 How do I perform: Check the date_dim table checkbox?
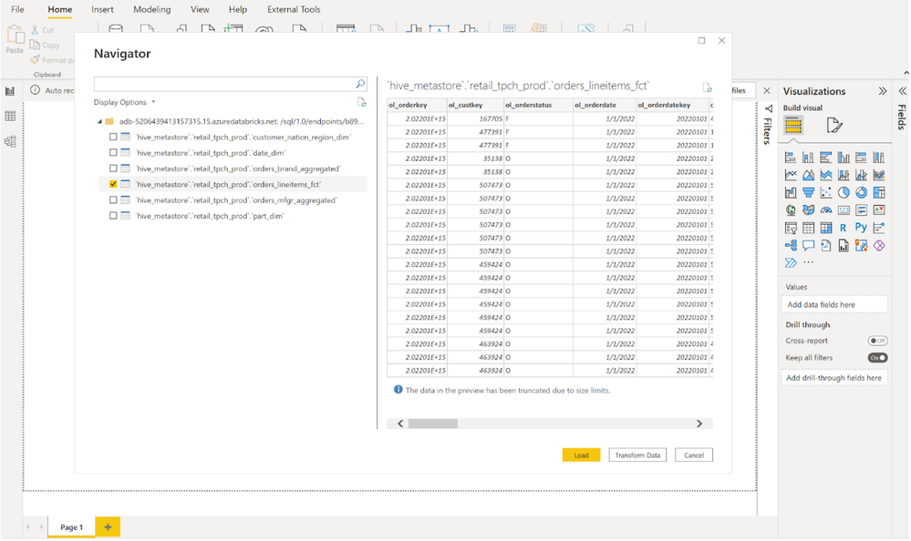[x=113, y=153]
